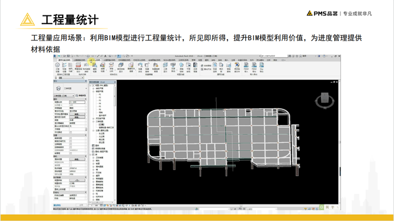
Task: Open the 属性帮助 link
Action: [x=57, y=205]
